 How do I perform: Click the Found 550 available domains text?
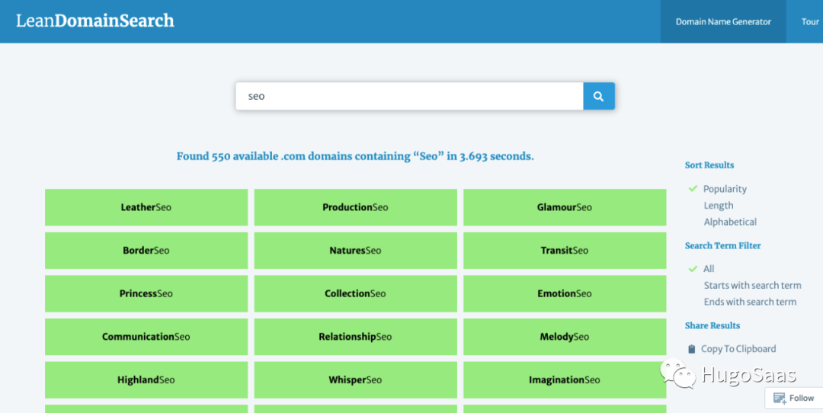(x=355, y=156)
